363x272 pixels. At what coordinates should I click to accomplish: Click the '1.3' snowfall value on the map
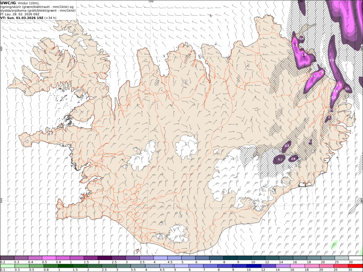point(313,76)
